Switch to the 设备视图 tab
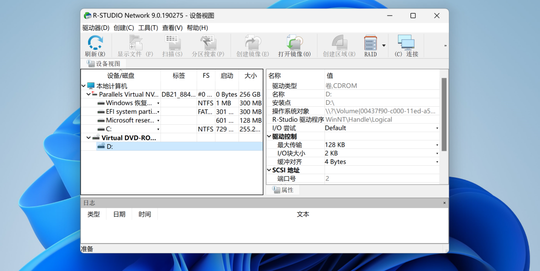 104,63
